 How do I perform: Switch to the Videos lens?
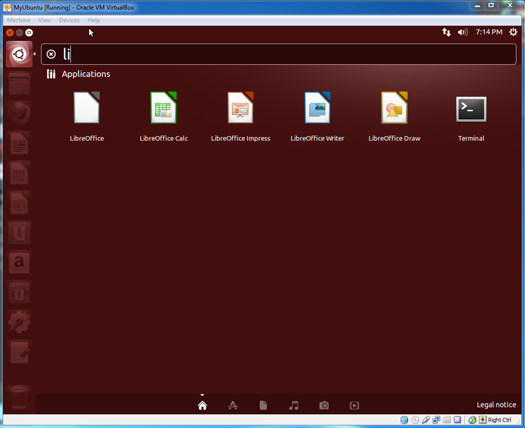[x=354, y=405]
